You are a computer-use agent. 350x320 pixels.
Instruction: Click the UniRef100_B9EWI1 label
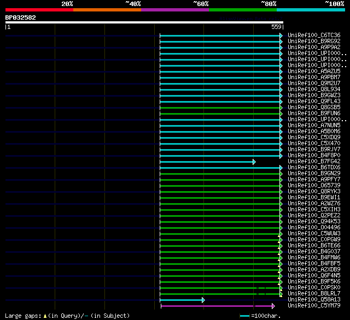(314, 198)
